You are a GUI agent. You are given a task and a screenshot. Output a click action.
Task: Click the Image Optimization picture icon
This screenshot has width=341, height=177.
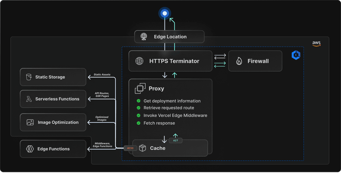click(x=30, y=122)
